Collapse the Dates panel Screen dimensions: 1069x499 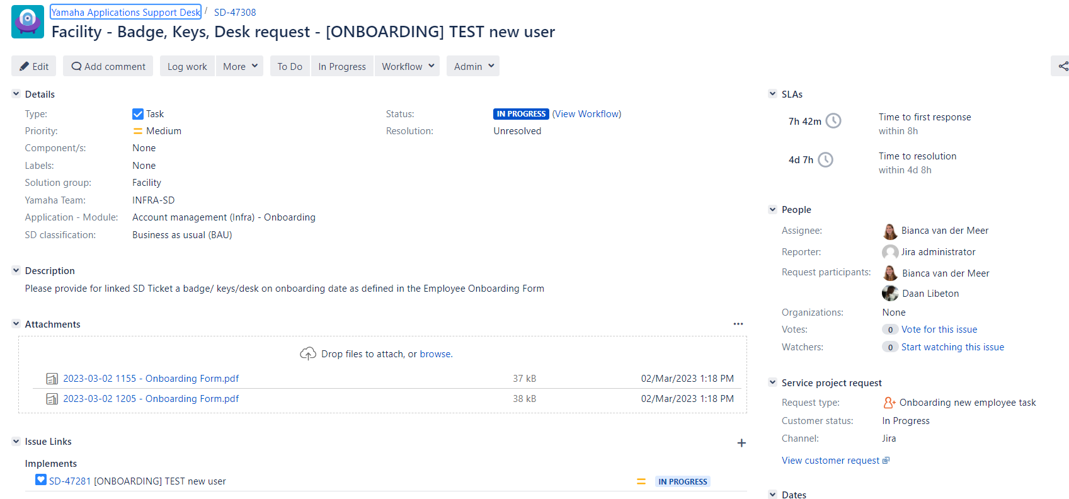(772, 495)
